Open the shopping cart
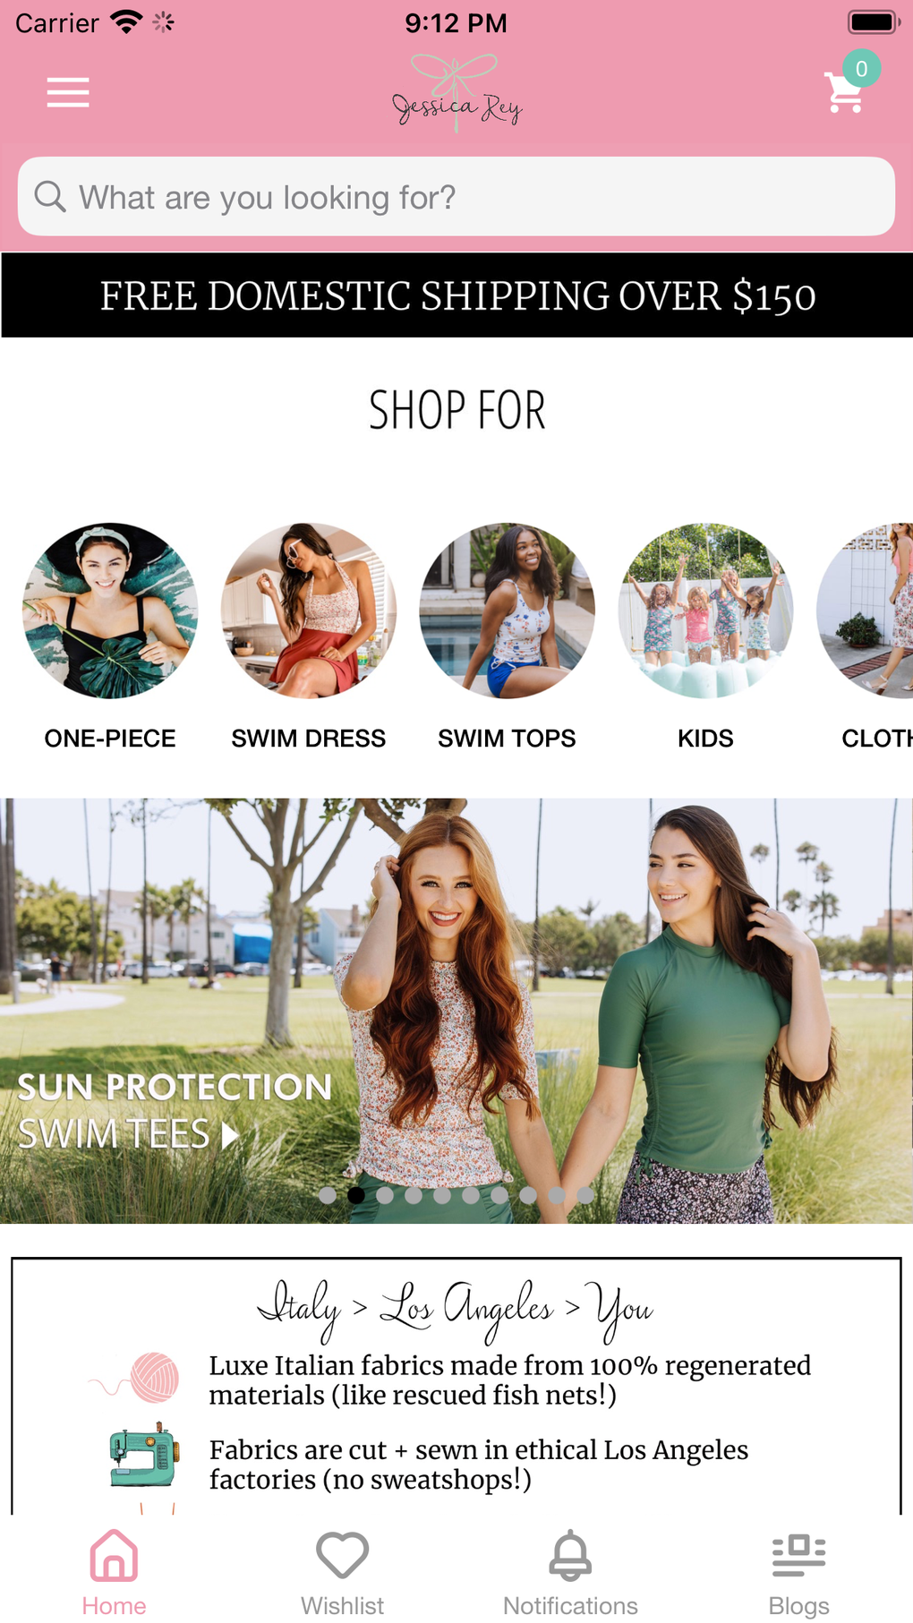The width and height of the screenshot is (913, 1623). [844, 92]
